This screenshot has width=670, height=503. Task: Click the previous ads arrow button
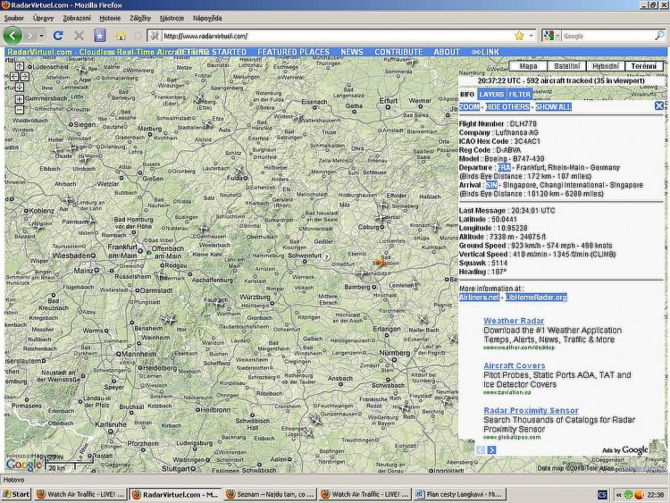click(481, 449)
